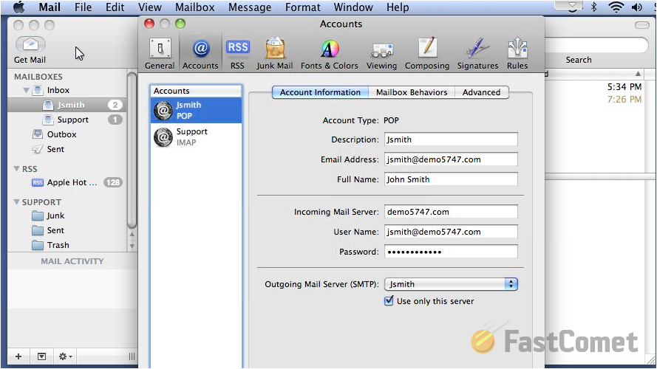Click the Search field in Mail window

(x=596, y=45)
